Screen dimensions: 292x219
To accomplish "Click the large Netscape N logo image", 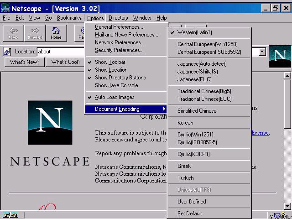I will 50,123.
